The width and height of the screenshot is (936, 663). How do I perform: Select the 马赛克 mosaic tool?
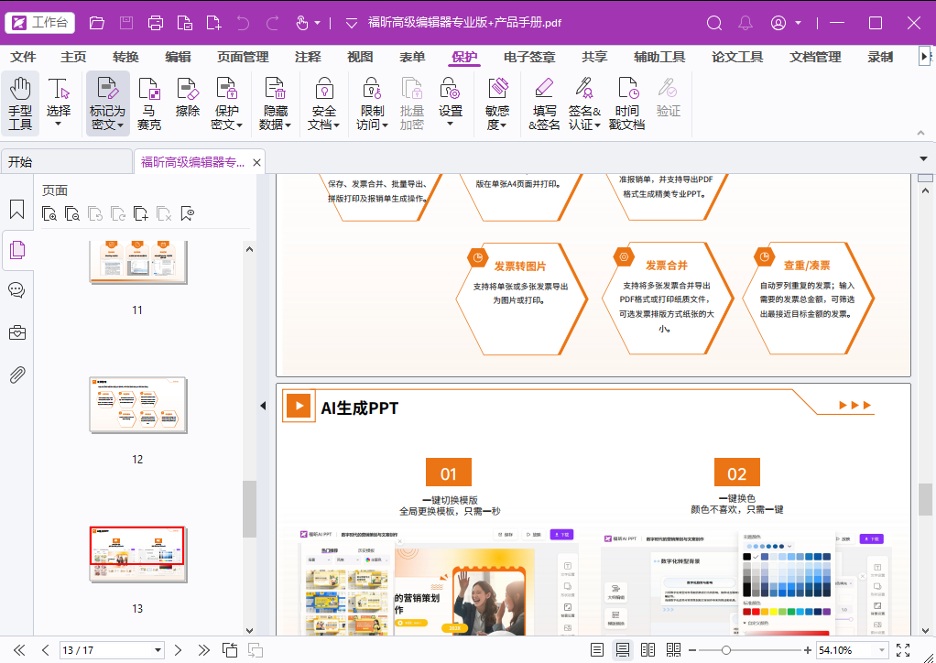tap(148, 103)
